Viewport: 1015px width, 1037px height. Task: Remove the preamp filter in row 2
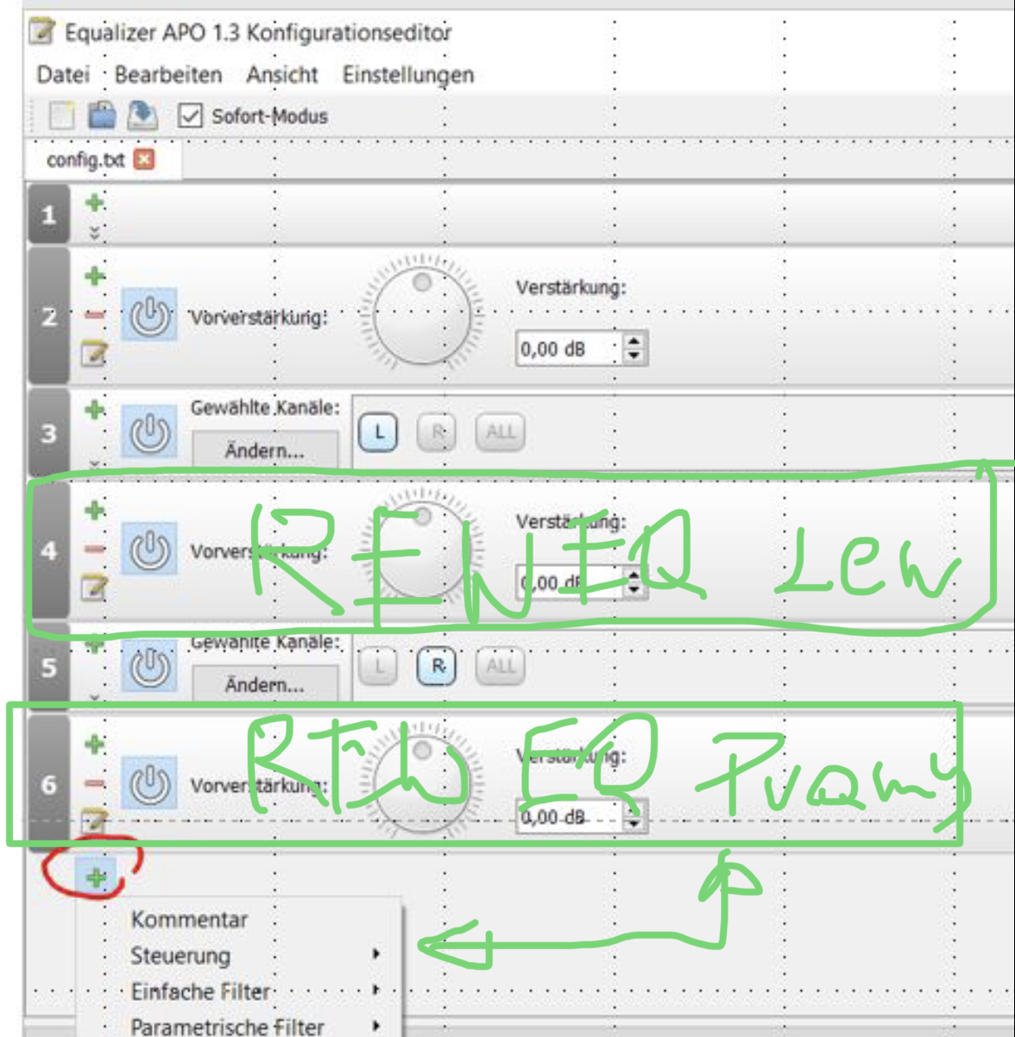pos(94,316)
